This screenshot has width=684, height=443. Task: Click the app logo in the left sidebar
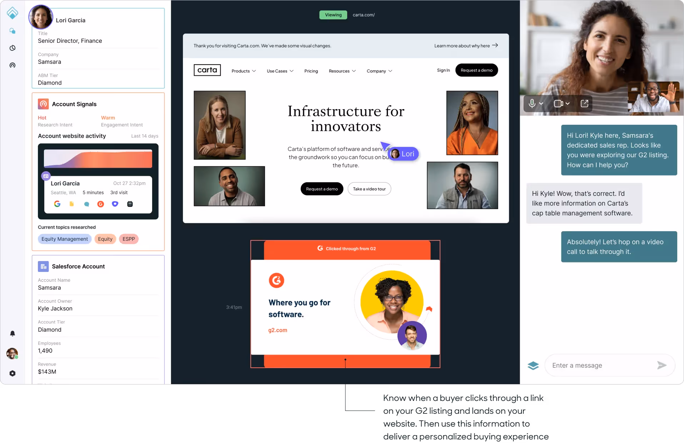[12, 13]
